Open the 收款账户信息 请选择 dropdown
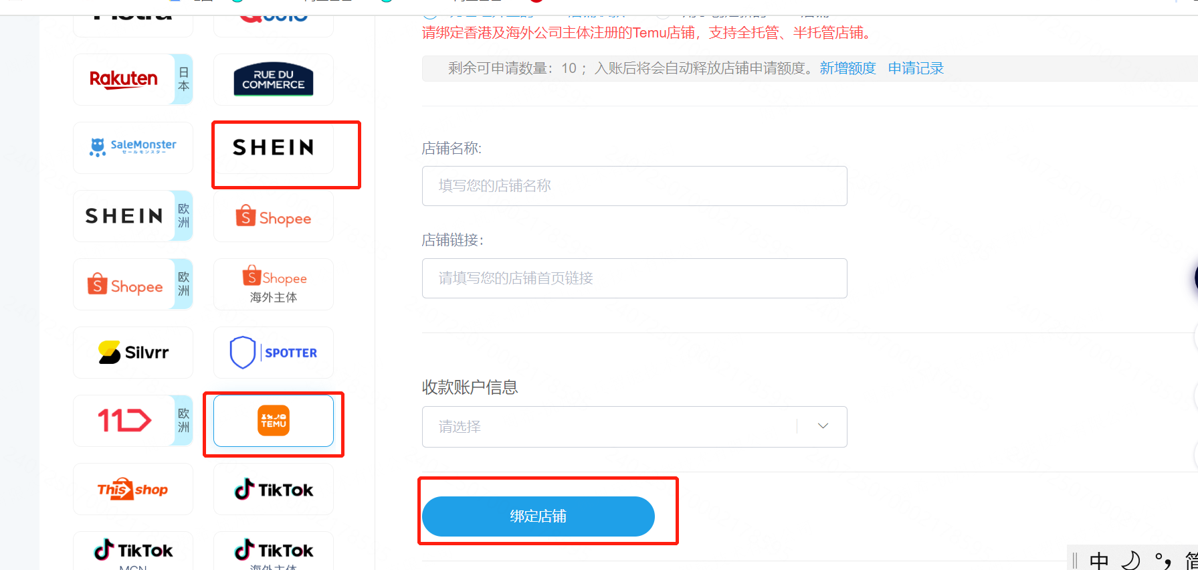 635,427
